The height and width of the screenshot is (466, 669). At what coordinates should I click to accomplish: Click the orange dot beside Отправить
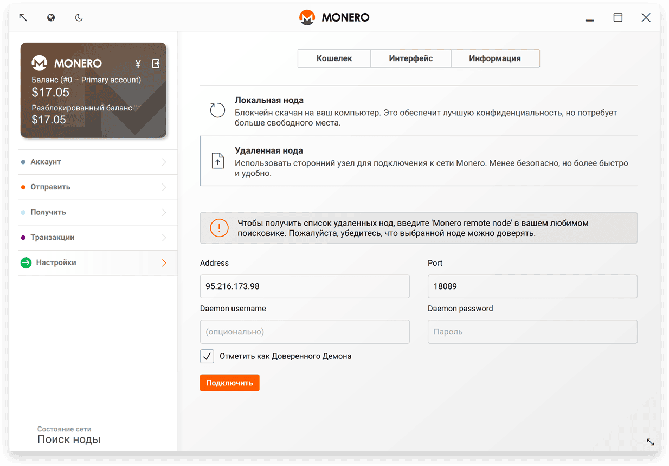click(23, 187)
